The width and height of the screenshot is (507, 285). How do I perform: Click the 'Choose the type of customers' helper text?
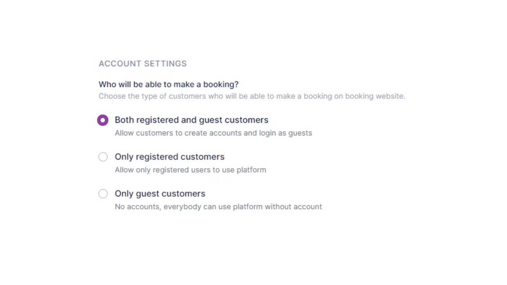(252, 96)
